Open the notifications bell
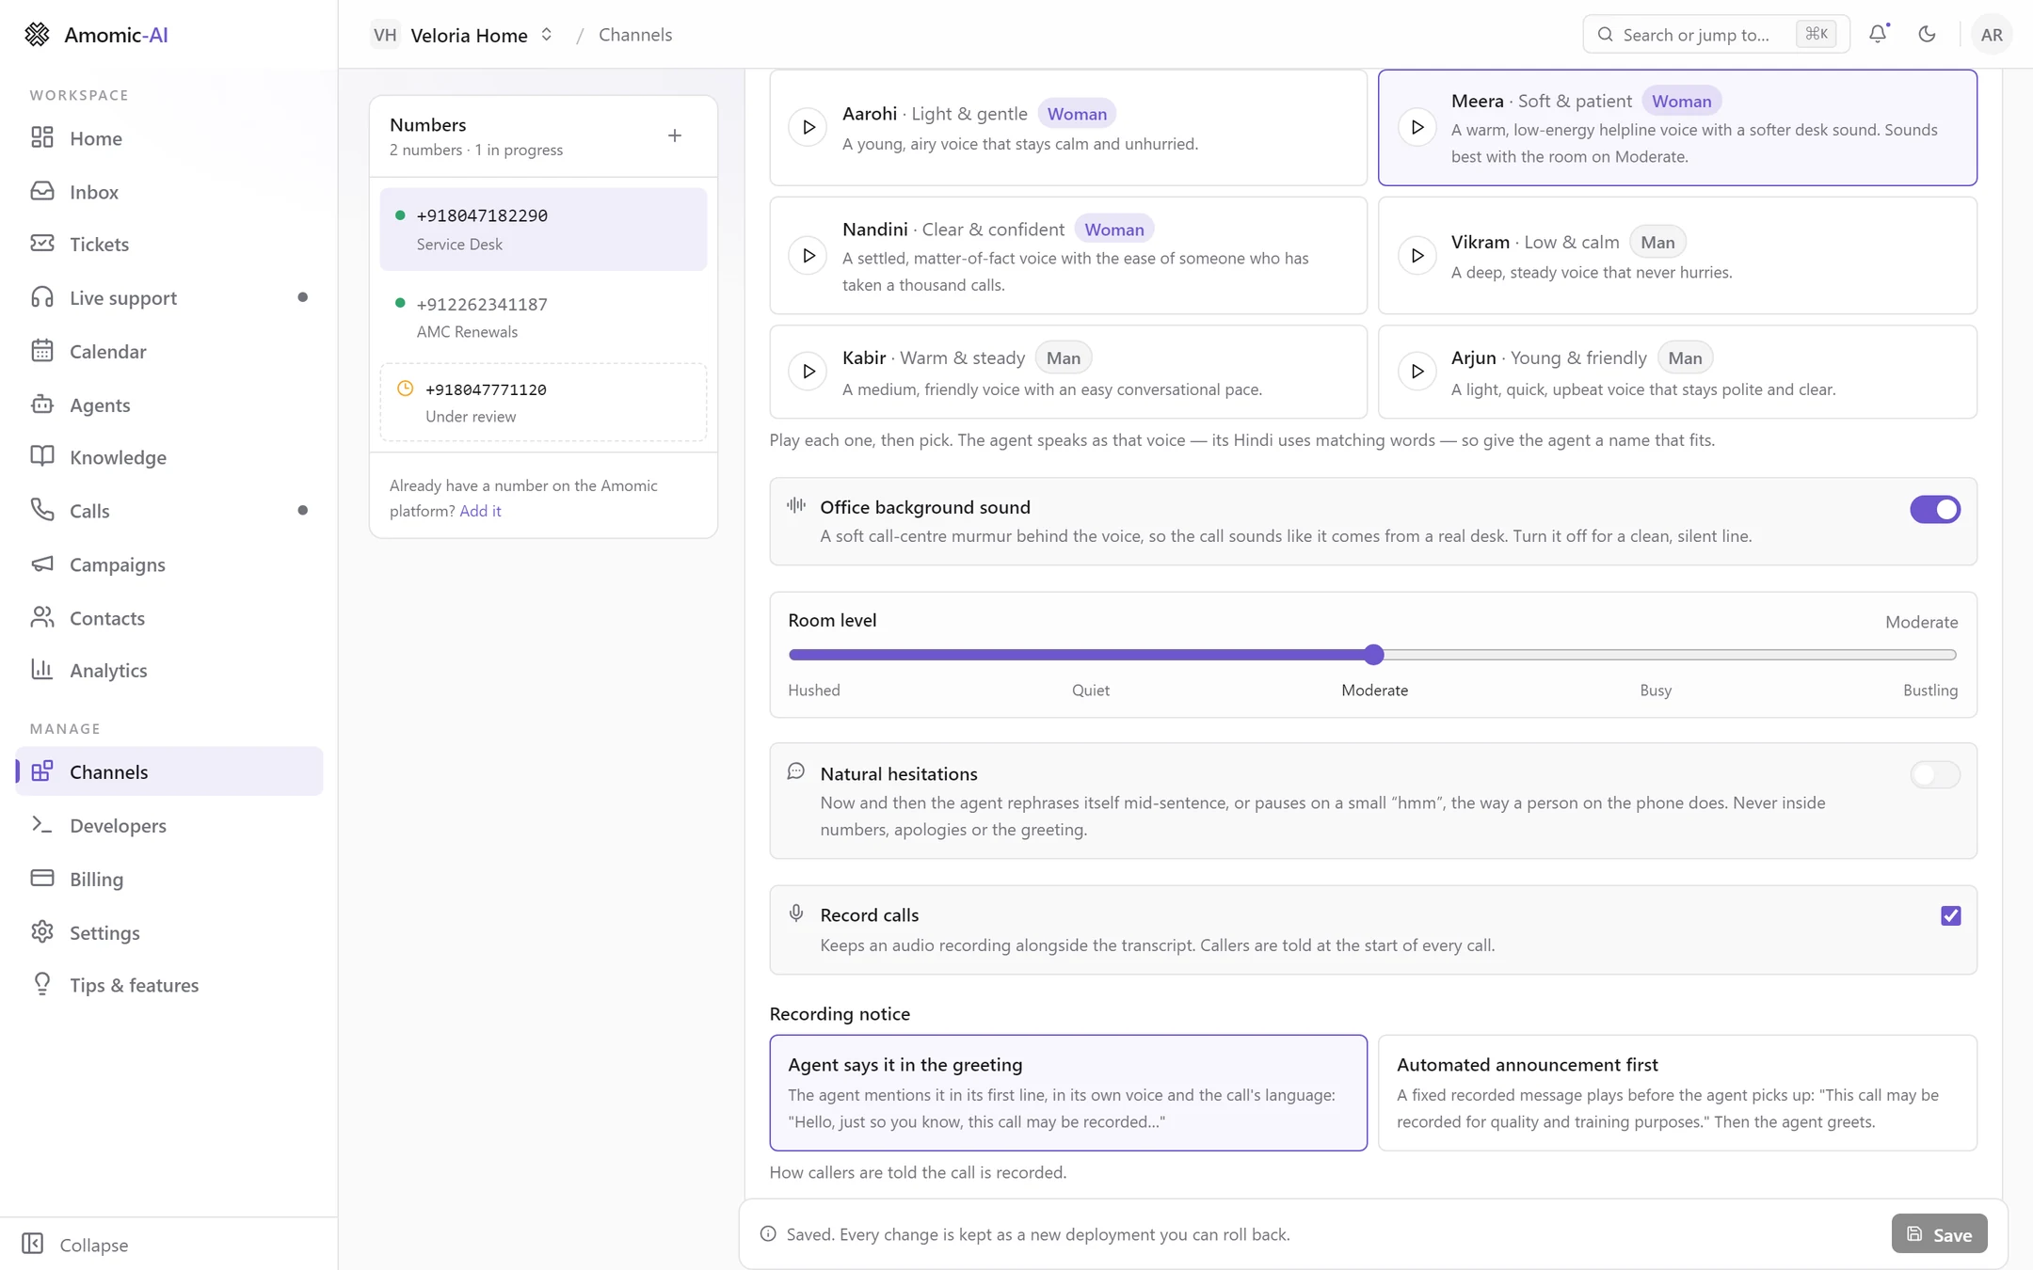Viewport: 2033px width, 1270px height. [x=1878, y=34]
